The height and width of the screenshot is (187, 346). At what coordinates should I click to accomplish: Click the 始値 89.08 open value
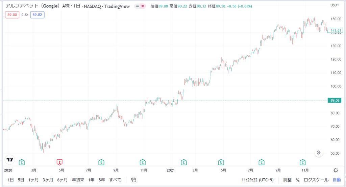tap(159, 6)
